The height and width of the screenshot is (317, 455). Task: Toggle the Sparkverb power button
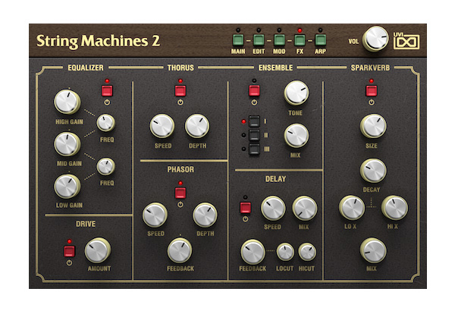click(x=372, y=90)
